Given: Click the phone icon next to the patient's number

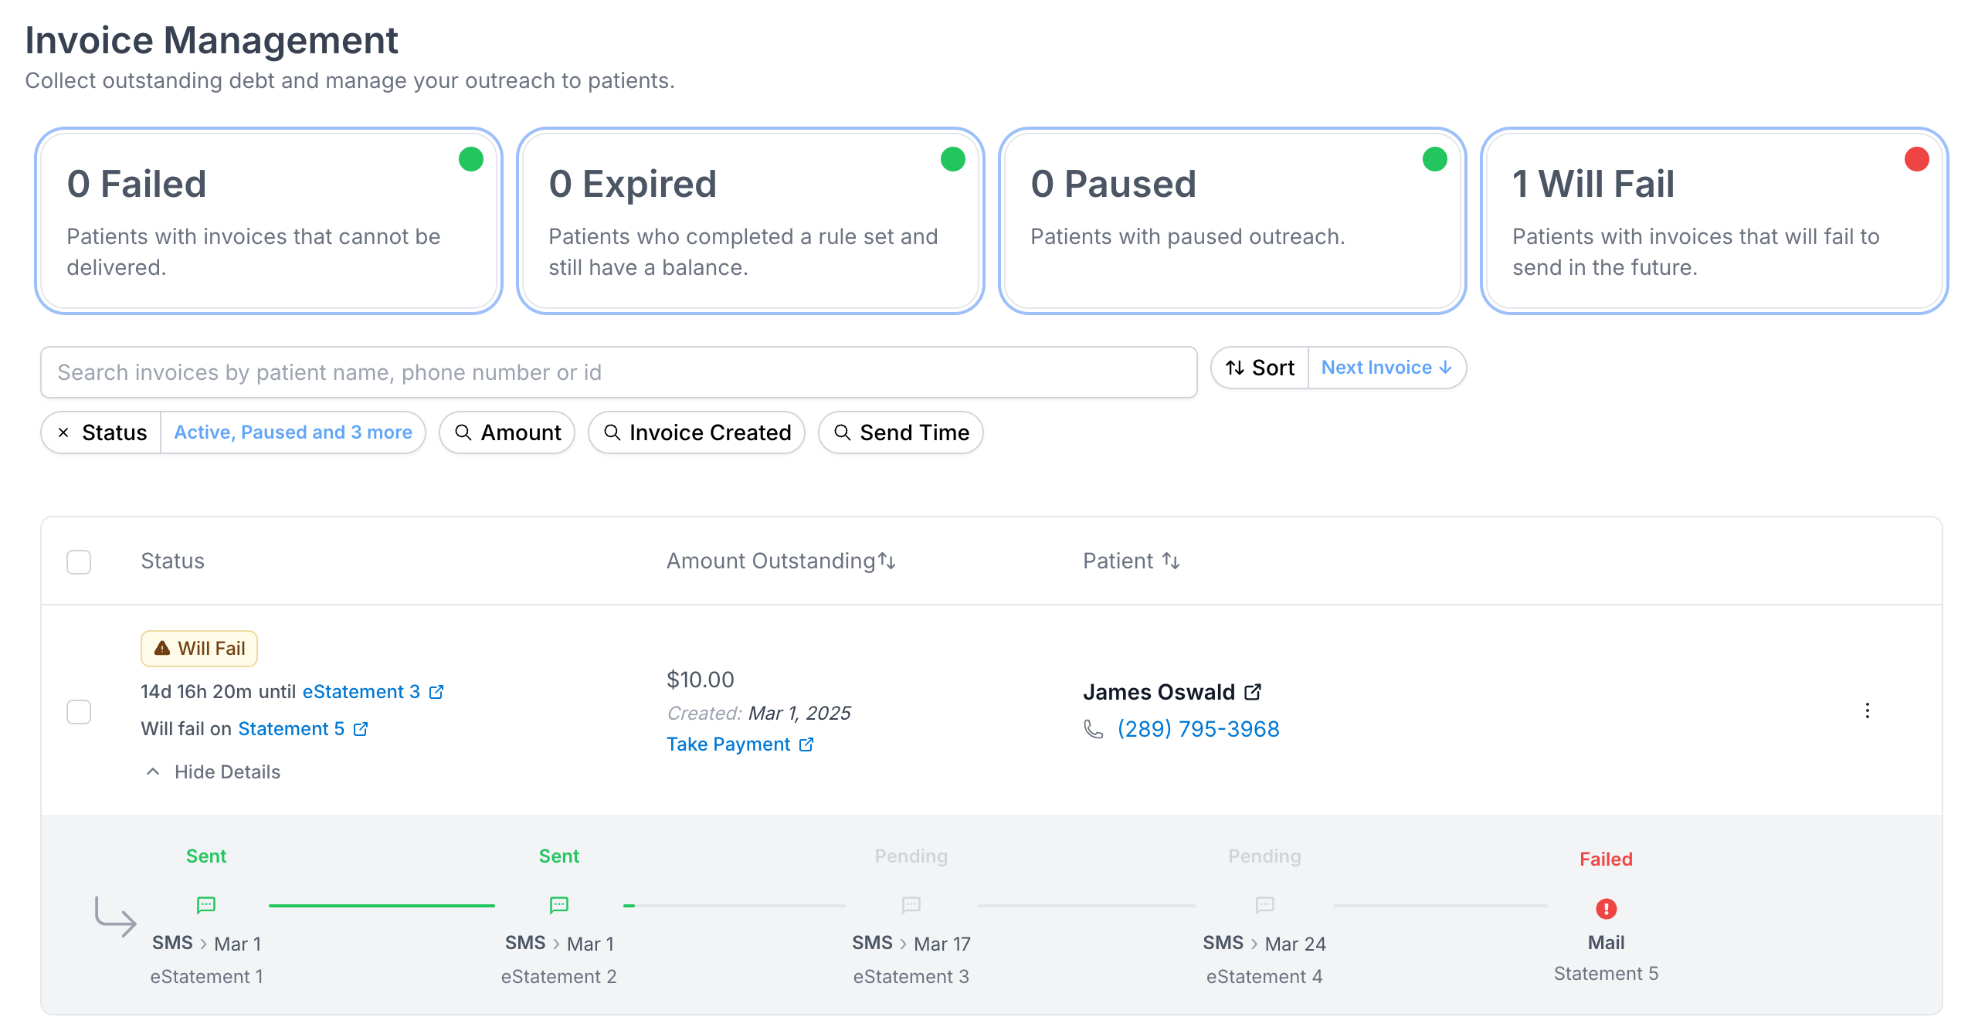Looking at the screenshot, I should (x=1092, y=728).
